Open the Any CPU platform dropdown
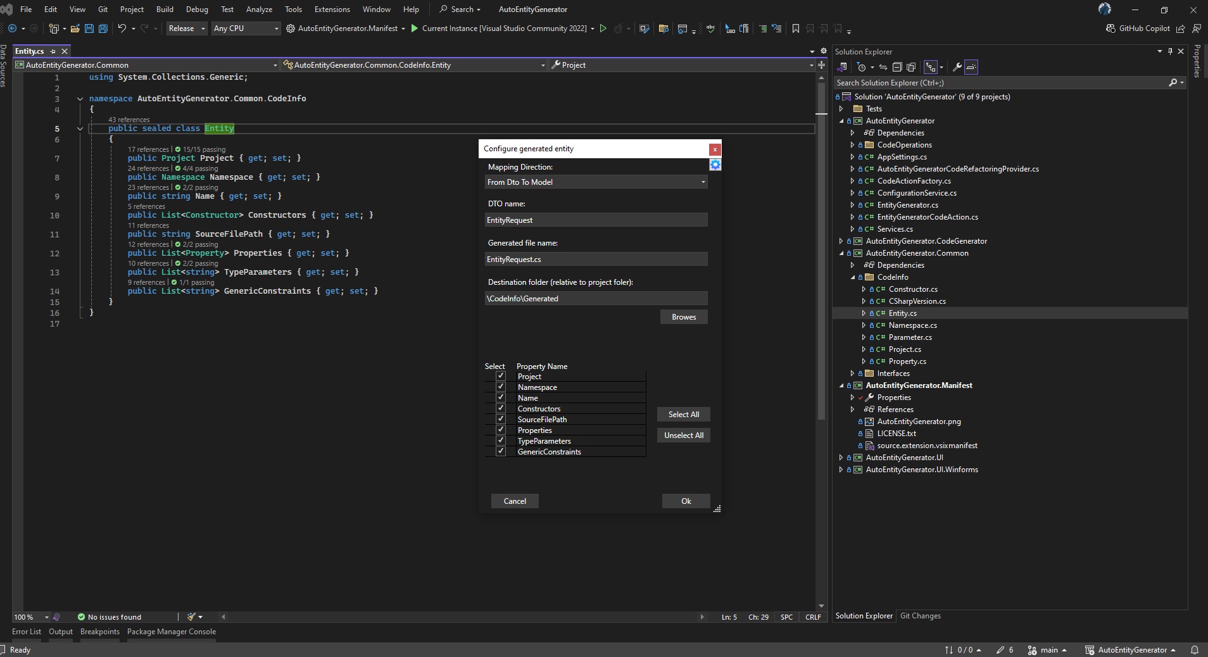1208x657 pixels. click(246, 28)
